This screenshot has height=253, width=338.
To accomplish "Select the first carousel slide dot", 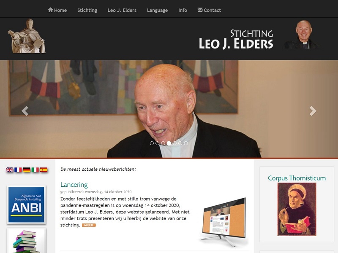I will coord(152,143).
